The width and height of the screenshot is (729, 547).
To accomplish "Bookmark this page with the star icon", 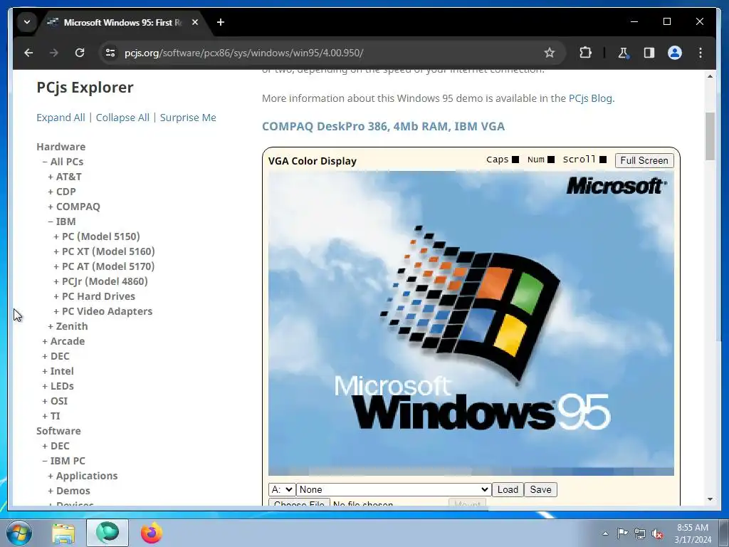I will coord(550,53).
